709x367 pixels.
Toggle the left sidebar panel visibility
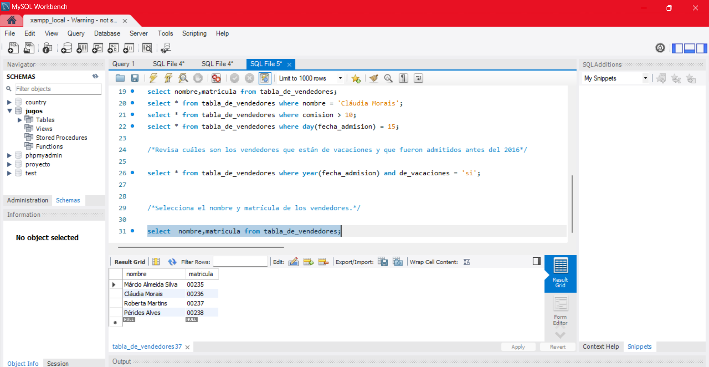click(677, 48)
